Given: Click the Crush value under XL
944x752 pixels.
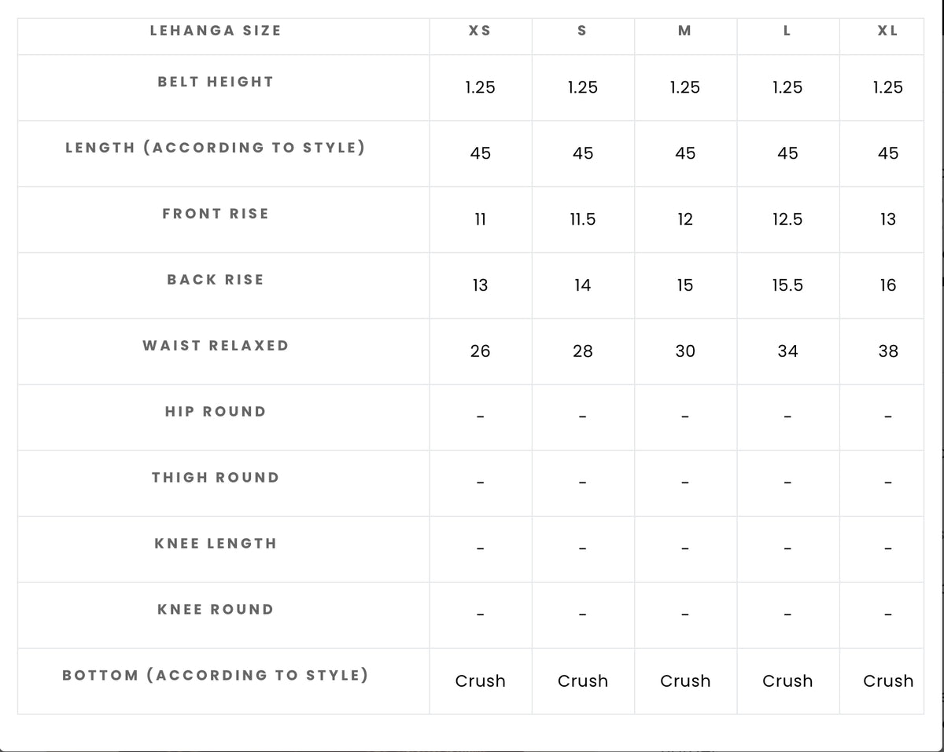Looking at the screenshot, I should [x=888, y=681].
